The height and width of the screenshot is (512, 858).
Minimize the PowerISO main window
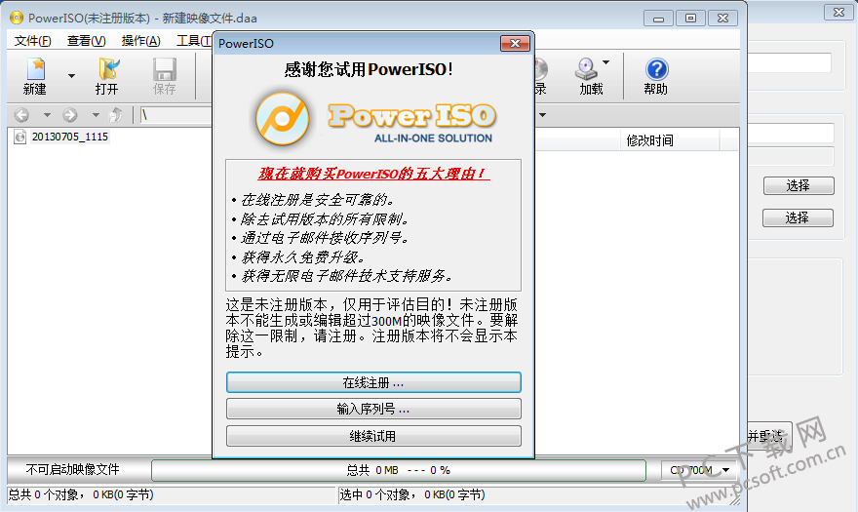point(658,19)
